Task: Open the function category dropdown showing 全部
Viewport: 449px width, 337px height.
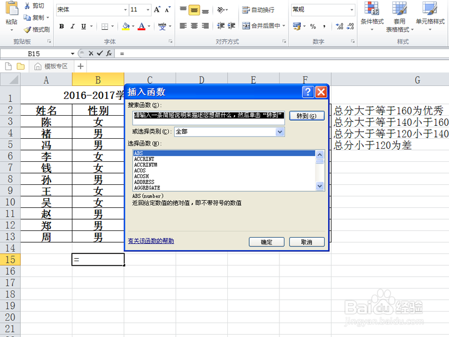Action: pyautogui.click(x=279, y=131)
